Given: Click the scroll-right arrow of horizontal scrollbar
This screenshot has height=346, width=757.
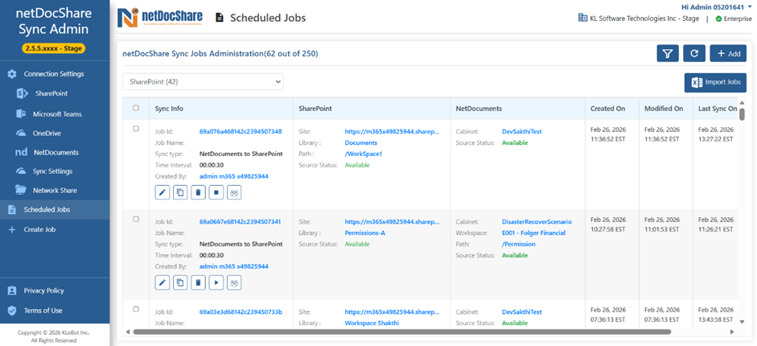Looking at the screenshot, I should (x=732, y=332).
